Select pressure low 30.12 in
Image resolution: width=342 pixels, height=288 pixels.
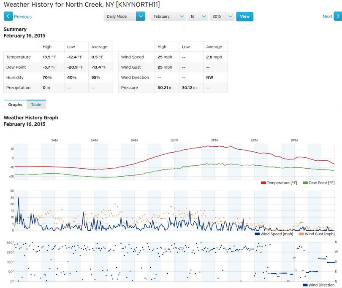pos(189,88)
